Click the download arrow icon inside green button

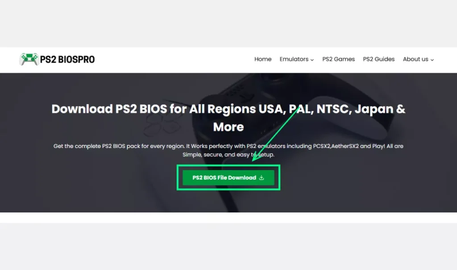[262, 177]
